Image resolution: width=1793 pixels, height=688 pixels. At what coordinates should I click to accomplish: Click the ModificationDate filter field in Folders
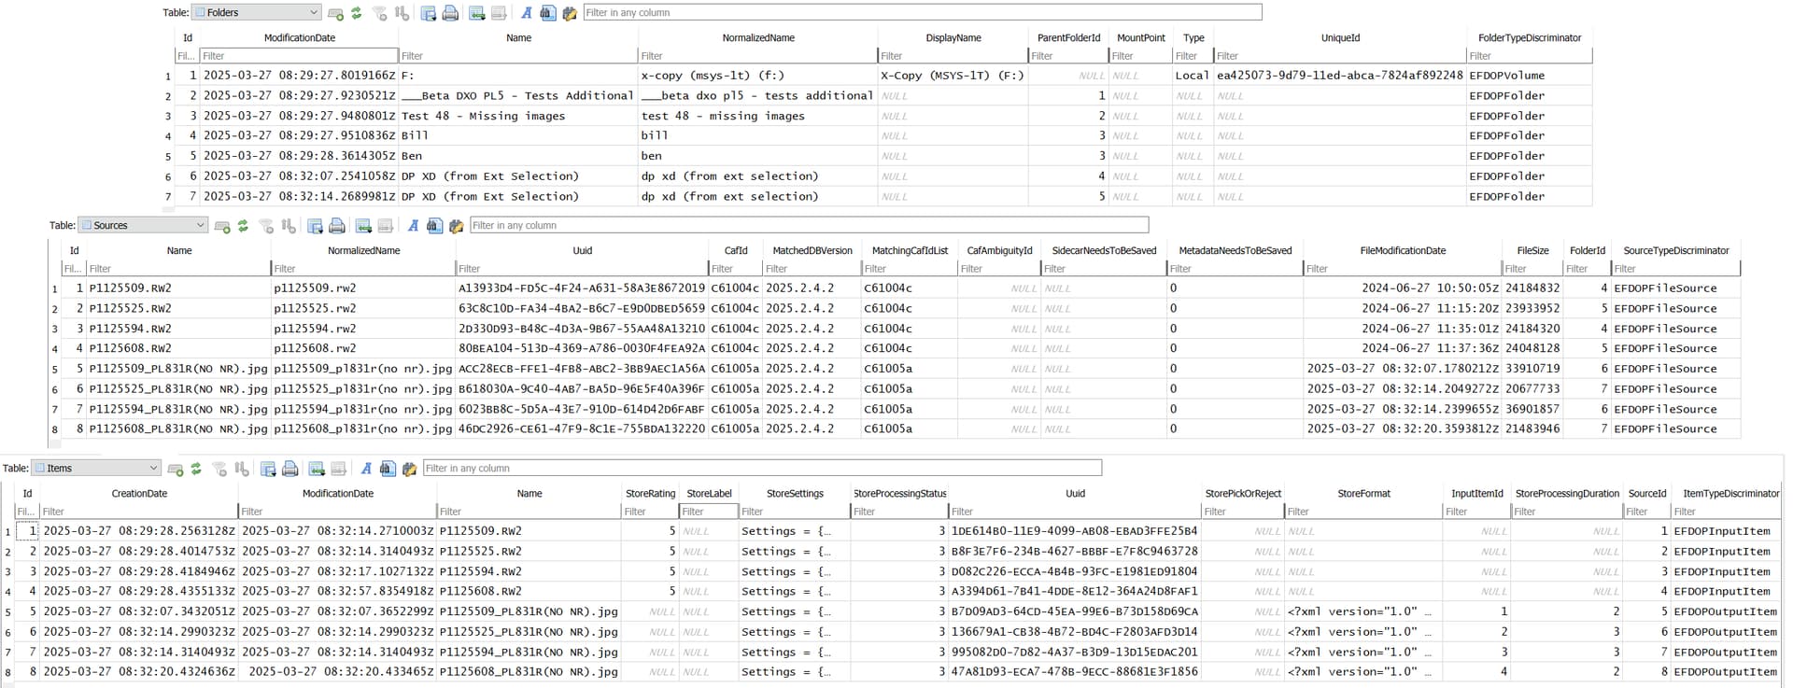(299, 56)
